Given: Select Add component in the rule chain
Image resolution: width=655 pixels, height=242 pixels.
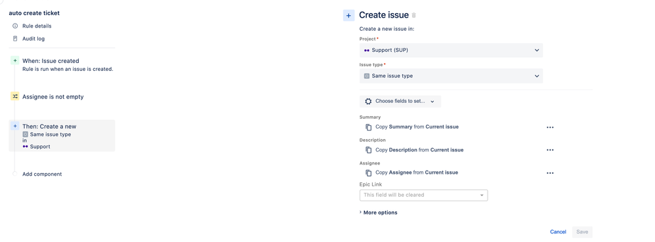Looking at the screenshot, I should pos(42,174).
